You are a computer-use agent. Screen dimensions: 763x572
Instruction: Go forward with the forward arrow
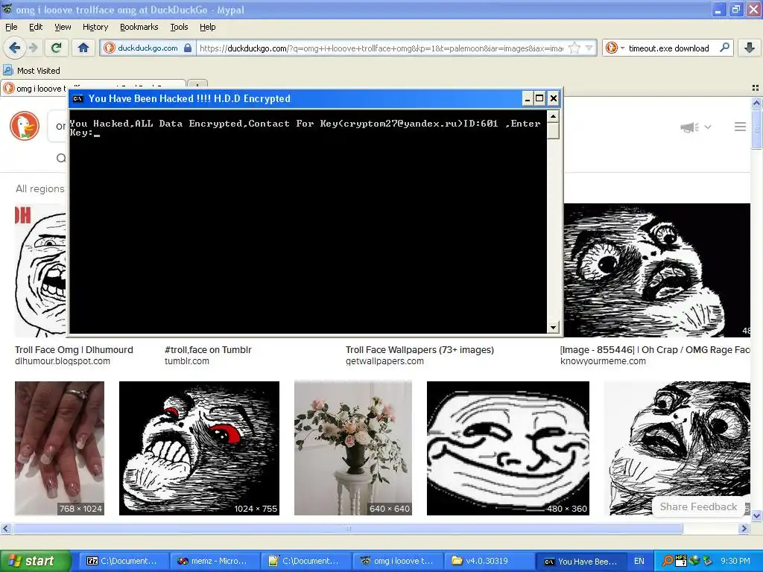click(33, 48)
